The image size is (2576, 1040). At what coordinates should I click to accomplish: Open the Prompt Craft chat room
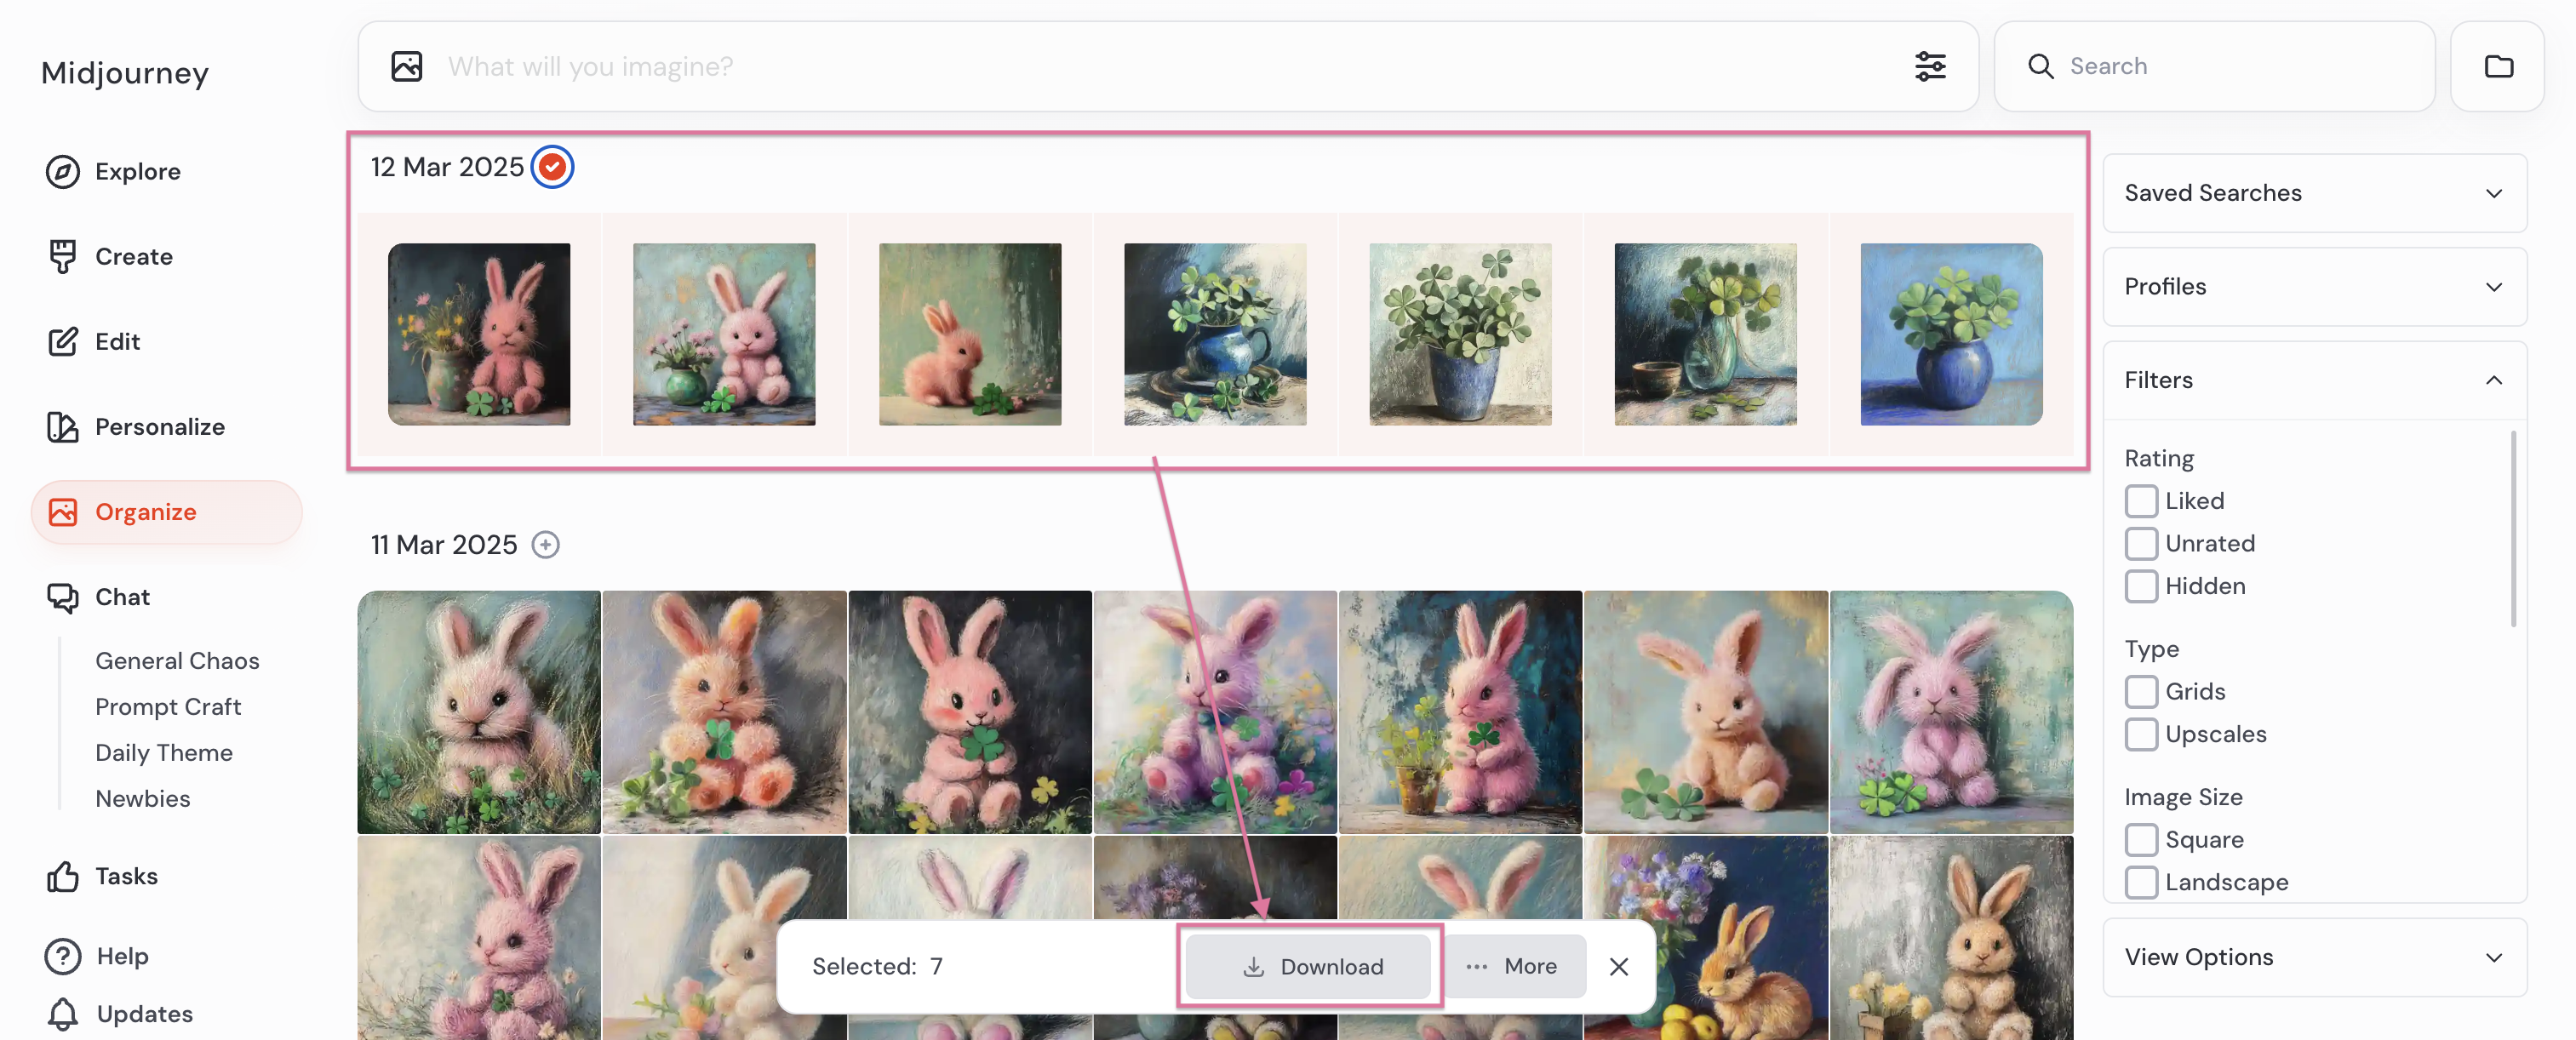click(x=168, y=706)
